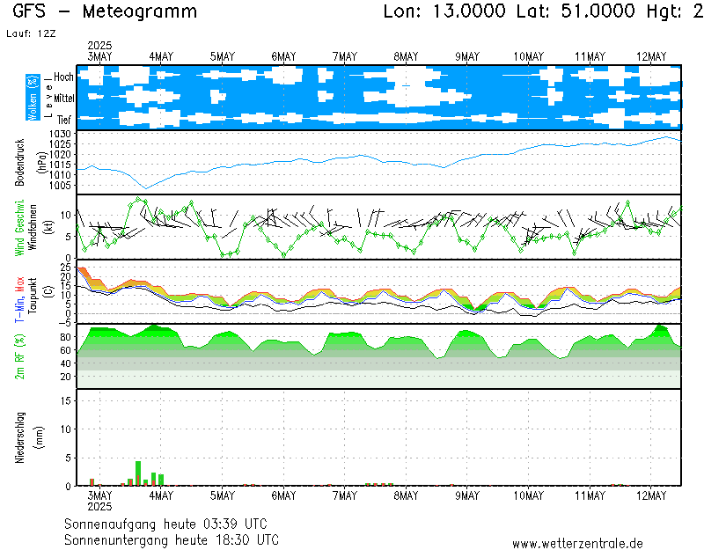Click the 'Lat: 51.0000' coordinate text

coord(576,11)
